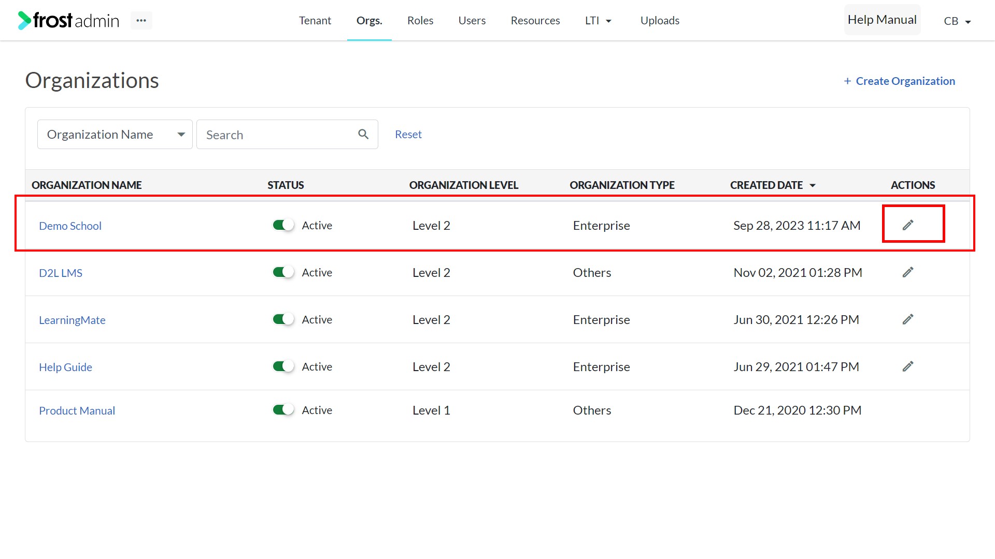Toggle Help Guide active status
Screen dimensions: 995x559
pos(283,366)
